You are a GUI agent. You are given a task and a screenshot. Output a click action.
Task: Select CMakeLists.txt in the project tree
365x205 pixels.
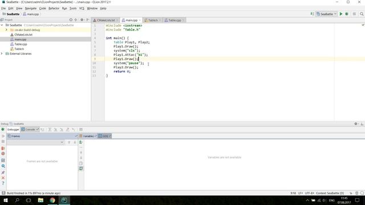coord(23,35)
